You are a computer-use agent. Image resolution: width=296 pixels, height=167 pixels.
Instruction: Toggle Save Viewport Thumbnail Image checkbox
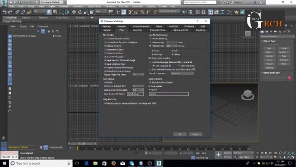tap(105, 60)
